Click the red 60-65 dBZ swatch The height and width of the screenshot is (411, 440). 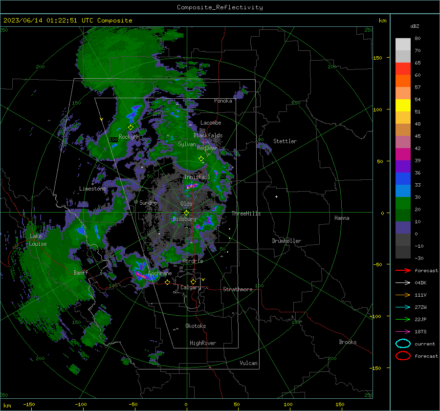tap(403, 69)
